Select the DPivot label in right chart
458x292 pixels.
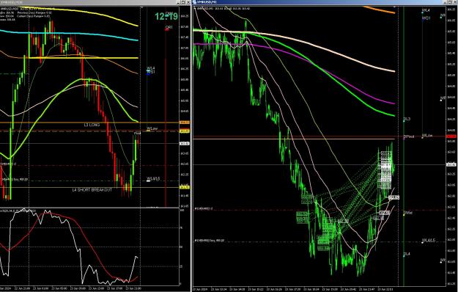click(409, 136)
